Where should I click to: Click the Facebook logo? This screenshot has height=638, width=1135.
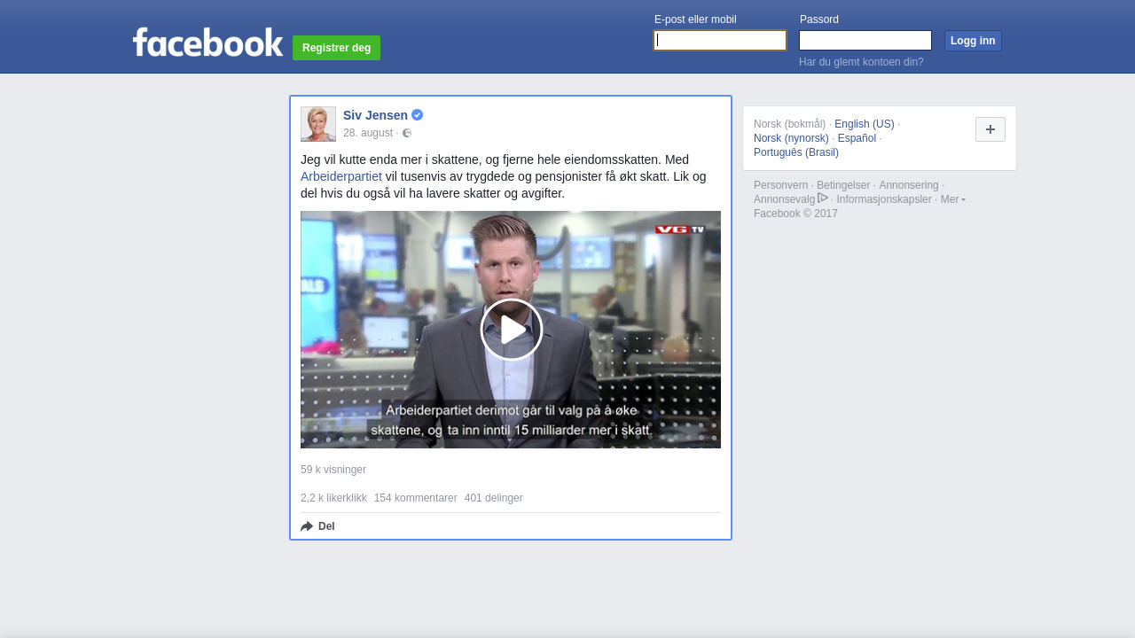[x=207, y=43]
